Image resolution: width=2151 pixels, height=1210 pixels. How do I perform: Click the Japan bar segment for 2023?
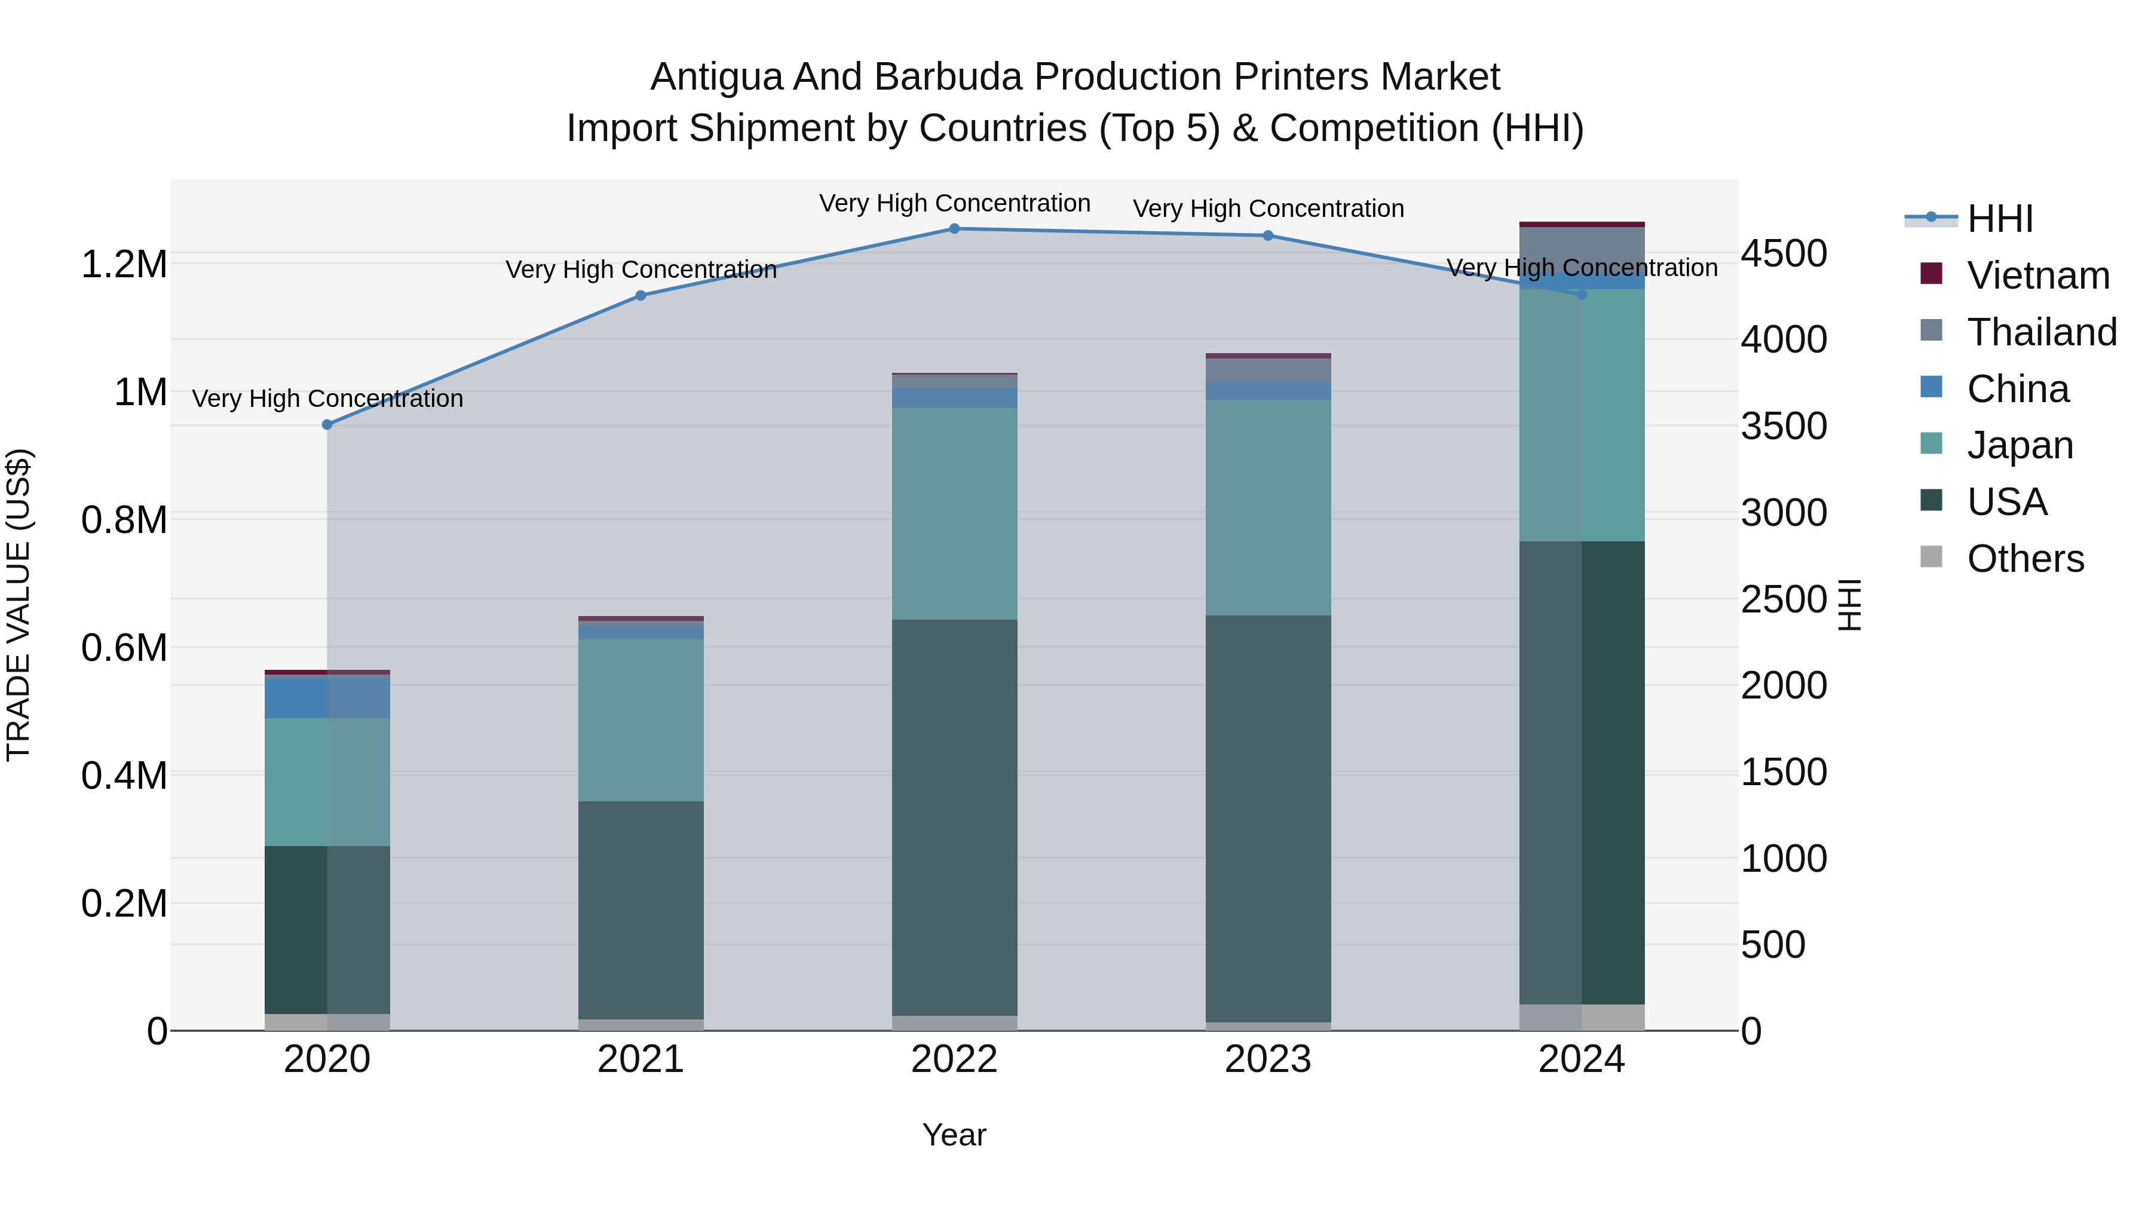click(x=1267, y=508)
